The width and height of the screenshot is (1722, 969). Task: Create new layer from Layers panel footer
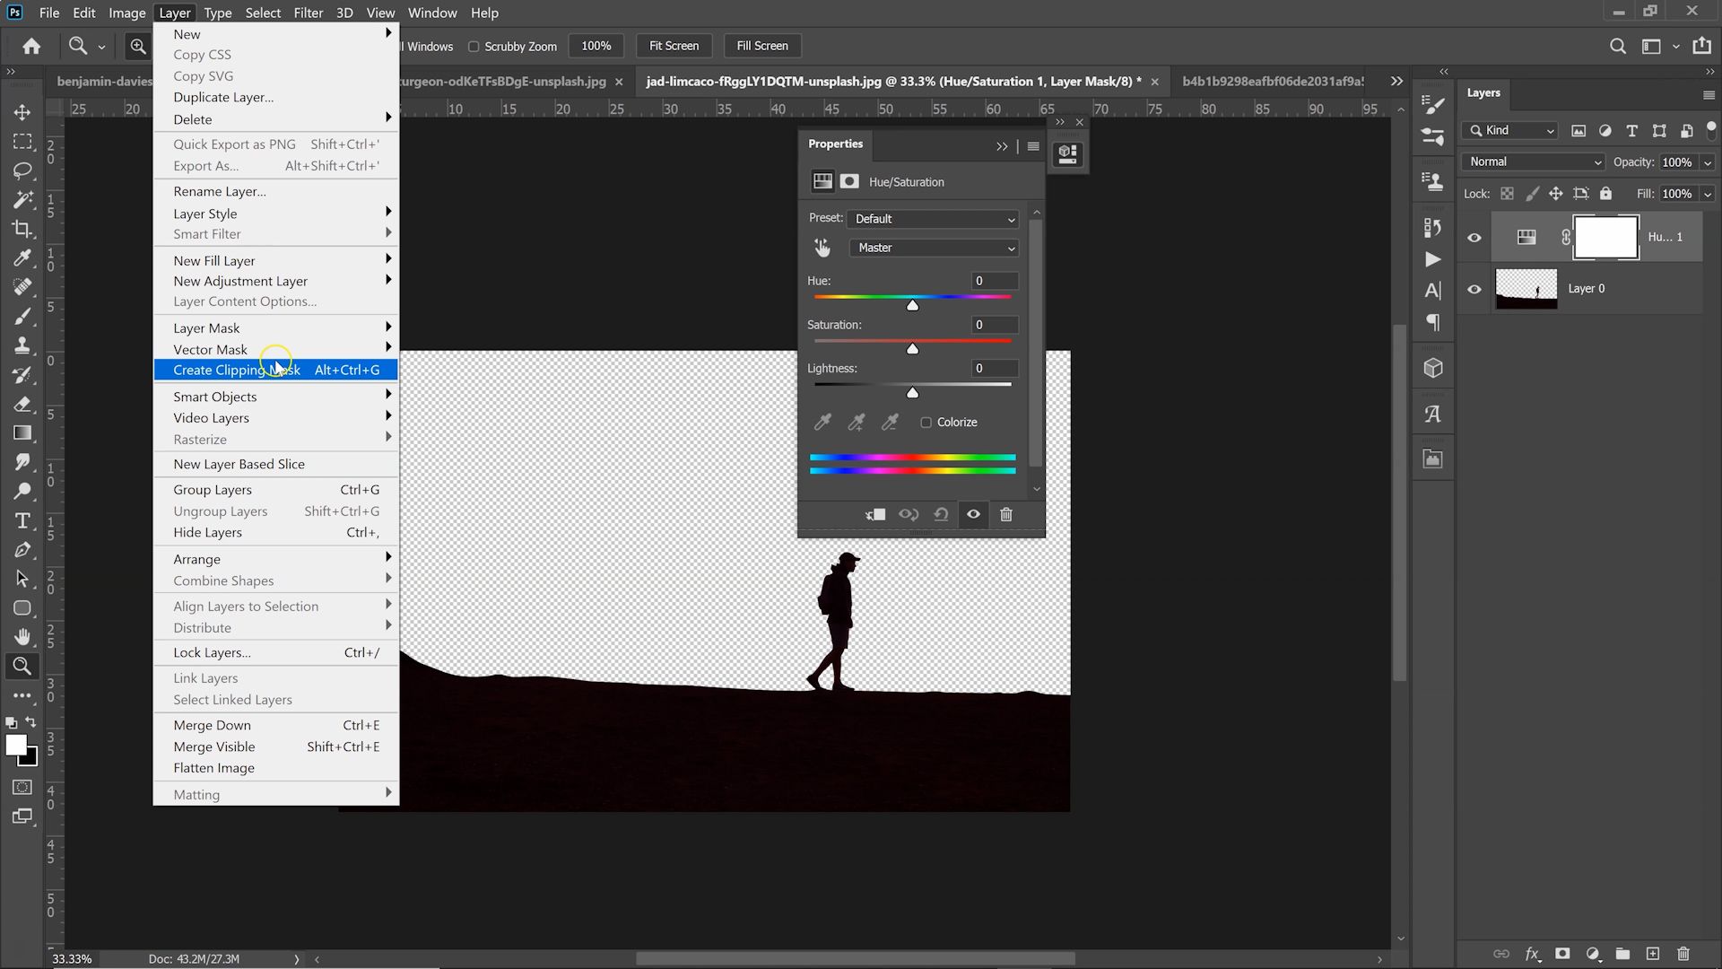(1653, 954)
